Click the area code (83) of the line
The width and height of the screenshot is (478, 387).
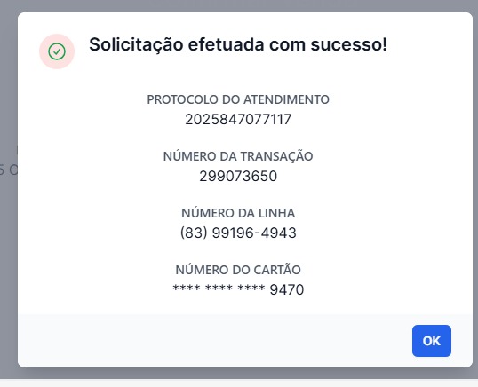coord(194,233)
